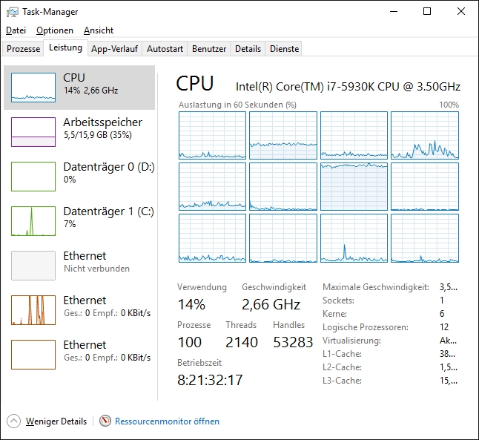Viewport: 479px width, 440px height.
Task: Switch to the App-Verlauf tab
Action: [114, 49]
